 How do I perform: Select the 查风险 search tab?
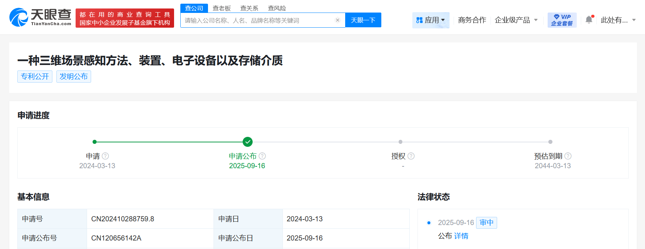click(x=277, y=8)
